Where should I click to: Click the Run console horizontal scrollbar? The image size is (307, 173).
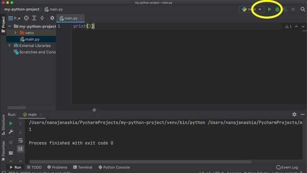point(140,162)
